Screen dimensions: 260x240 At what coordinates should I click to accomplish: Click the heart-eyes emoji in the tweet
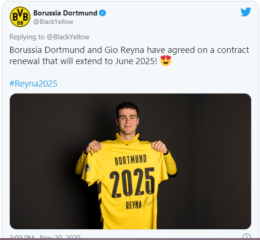pos(166,61)
